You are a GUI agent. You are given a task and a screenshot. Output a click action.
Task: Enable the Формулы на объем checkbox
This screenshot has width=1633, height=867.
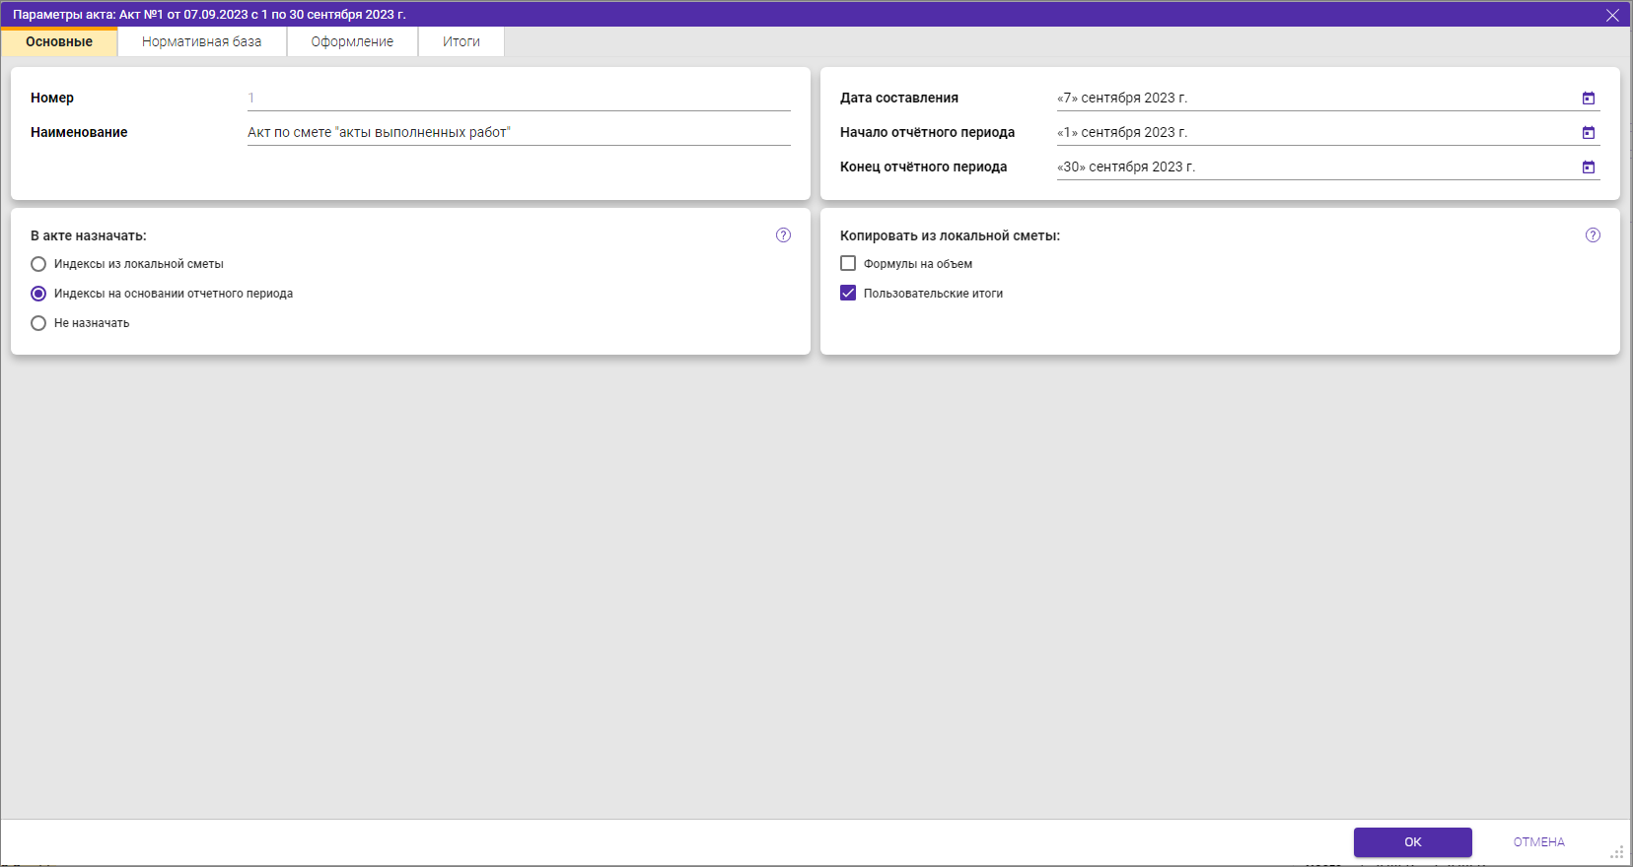[x=848, y=264]
